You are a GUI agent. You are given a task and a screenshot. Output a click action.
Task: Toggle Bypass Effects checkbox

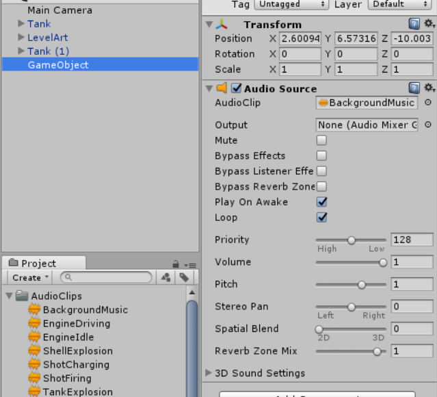click(321, 155)
